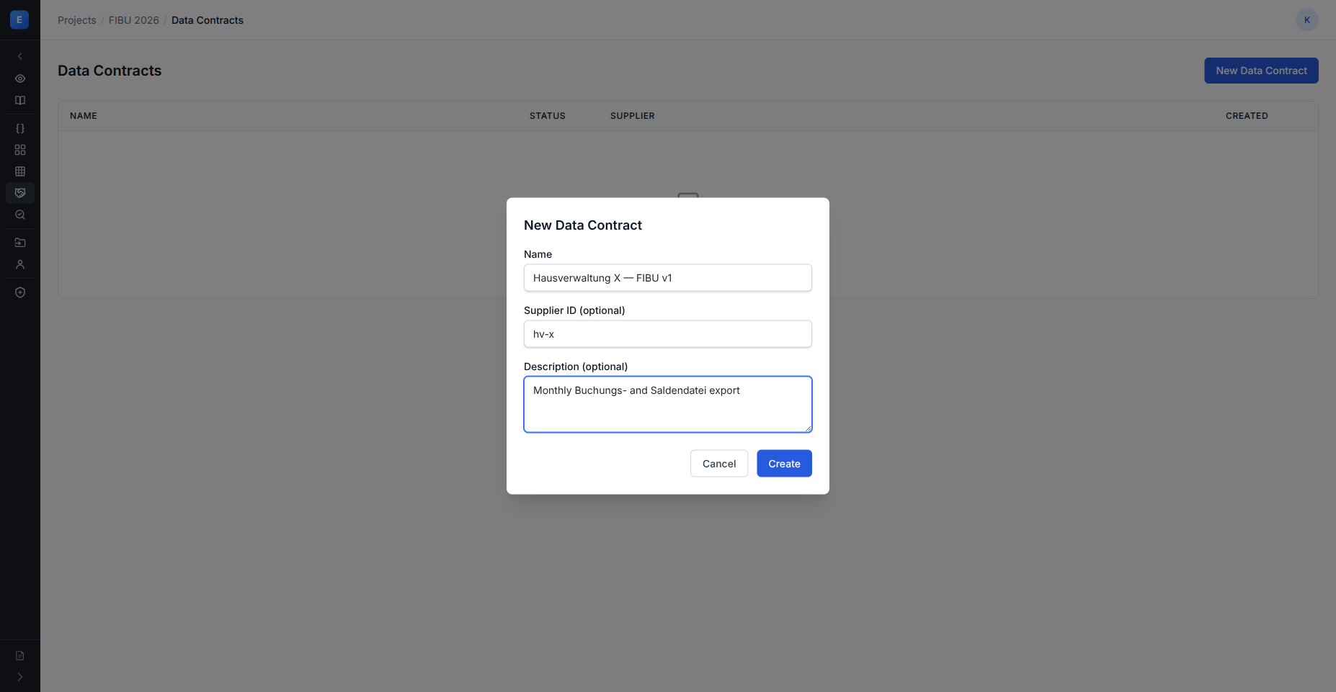Click the Data Contracts page heading
The height and width of the screenshot is (692, 1336).
click(110, 71)
